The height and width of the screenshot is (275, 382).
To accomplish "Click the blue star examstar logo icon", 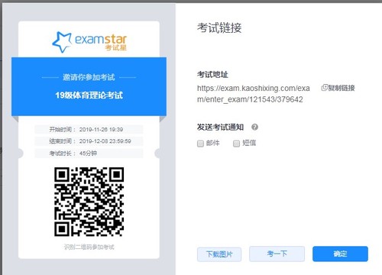I will [62, 42].
